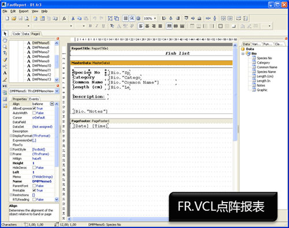Open the Variables (fx) editor
The image size is (289, 228).
coord(64,19)
